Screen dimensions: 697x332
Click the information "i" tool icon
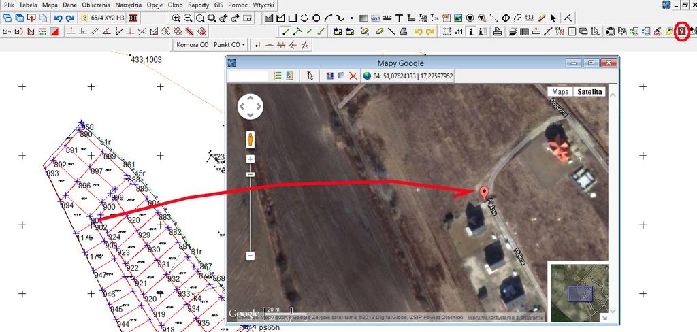tap(472, 31)
